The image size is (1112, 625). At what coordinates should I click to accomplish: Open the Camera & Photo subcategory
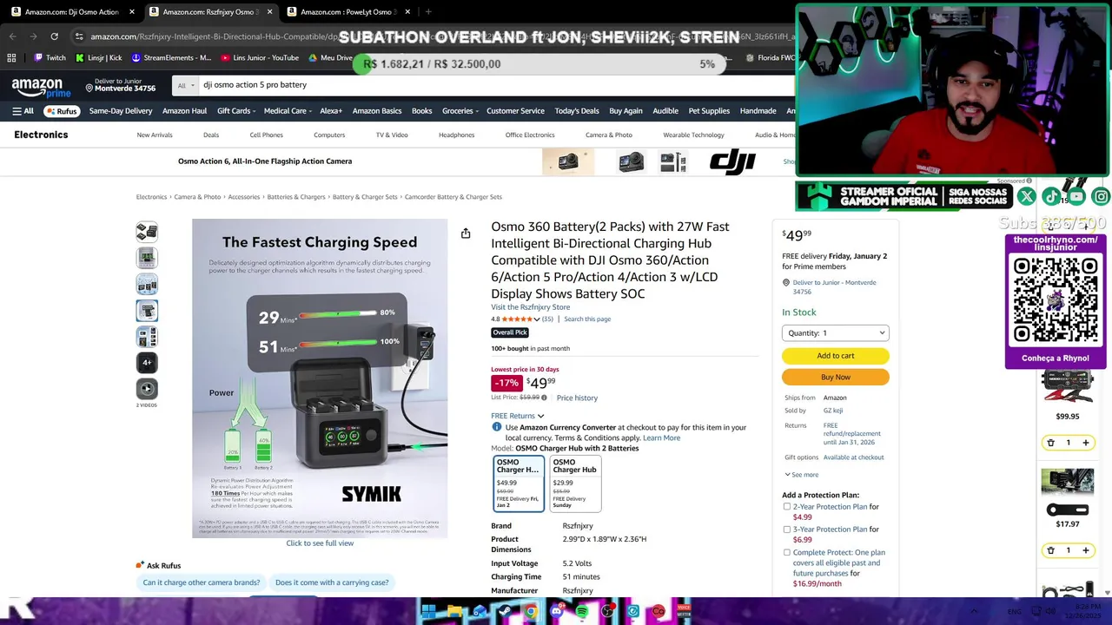[x=608, y=135]
